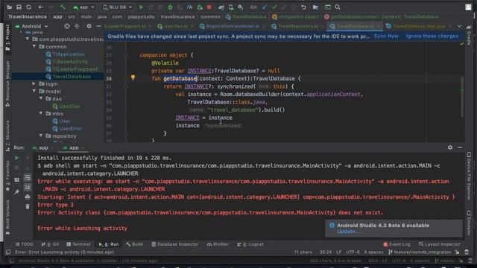Screen dimensions: 477x268
Task: Click the git branch feature/roomdb_integration widget
Action: (x=420, y=252)
